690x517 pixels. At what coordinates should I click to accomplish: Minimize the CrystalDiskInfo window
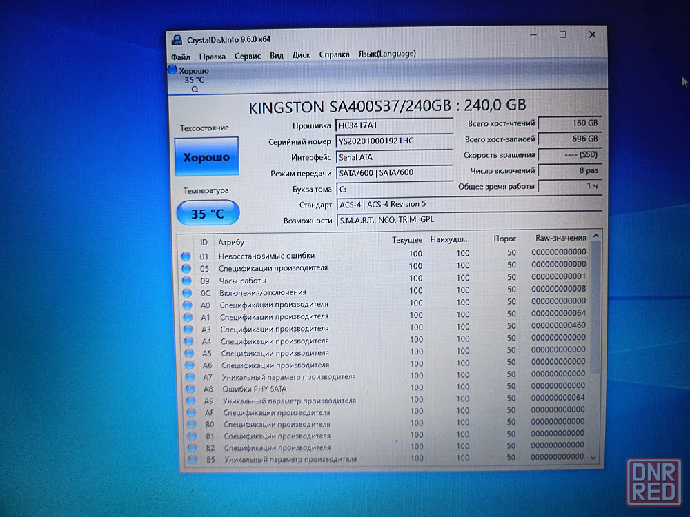click(x=534, y=34)
